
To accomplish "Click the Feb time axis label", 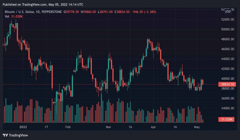I will 68,127.
